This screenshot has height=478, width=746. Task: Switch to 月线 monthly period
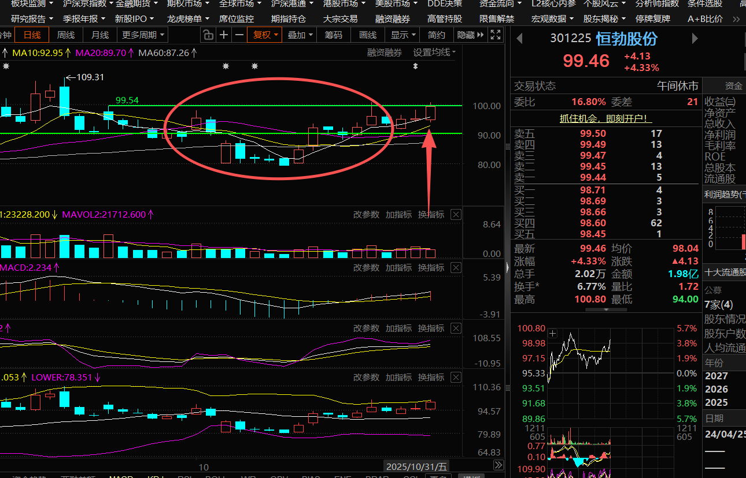click(x=100, y=35)
